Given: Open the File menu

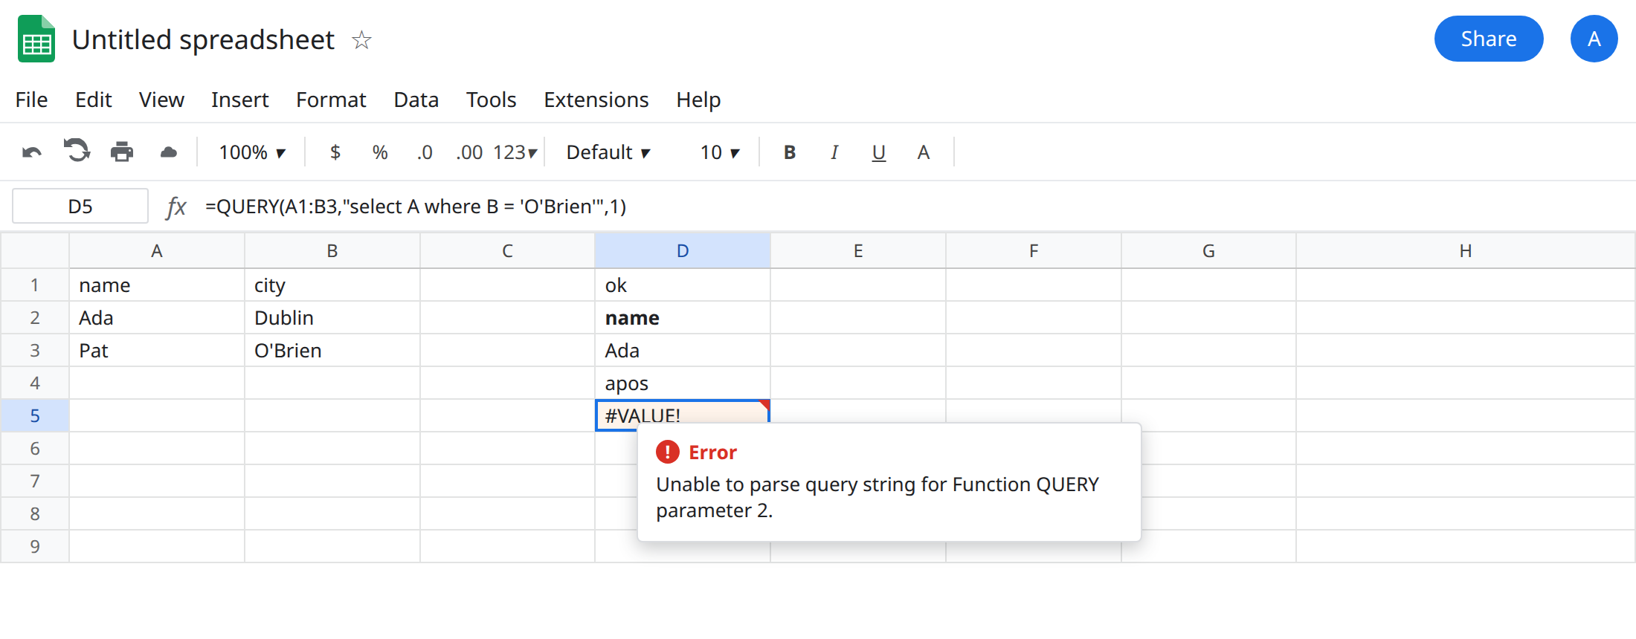Looking at the screenshot, I should 31,100.
